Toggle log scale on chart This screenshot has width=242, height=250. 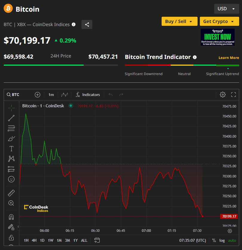click(x=222, y=240)
